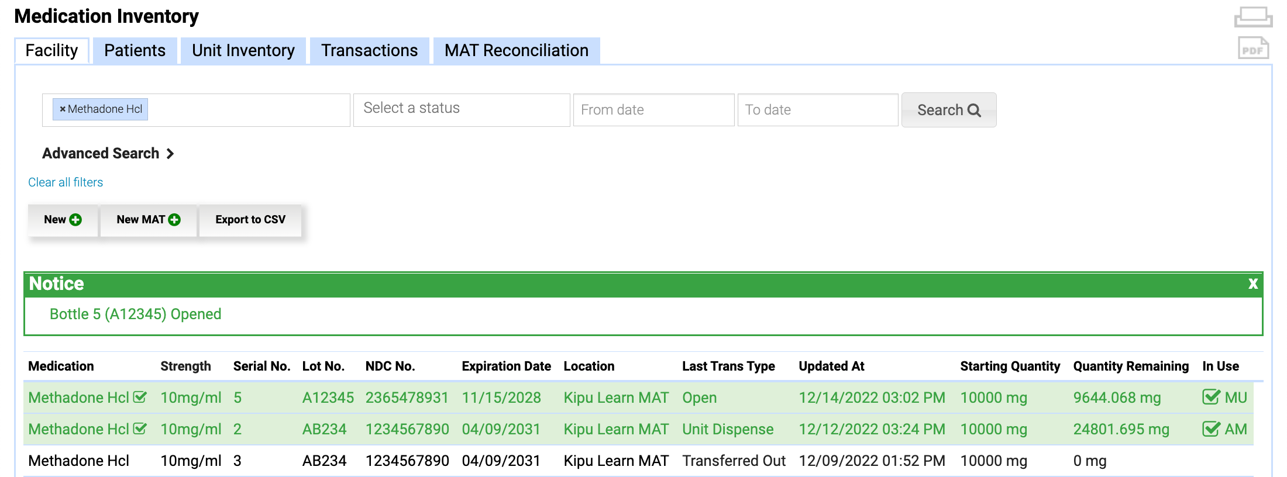Screen dimensions: 1287x477
Task: Click the Search magnifier button
Action: point(948,110)
